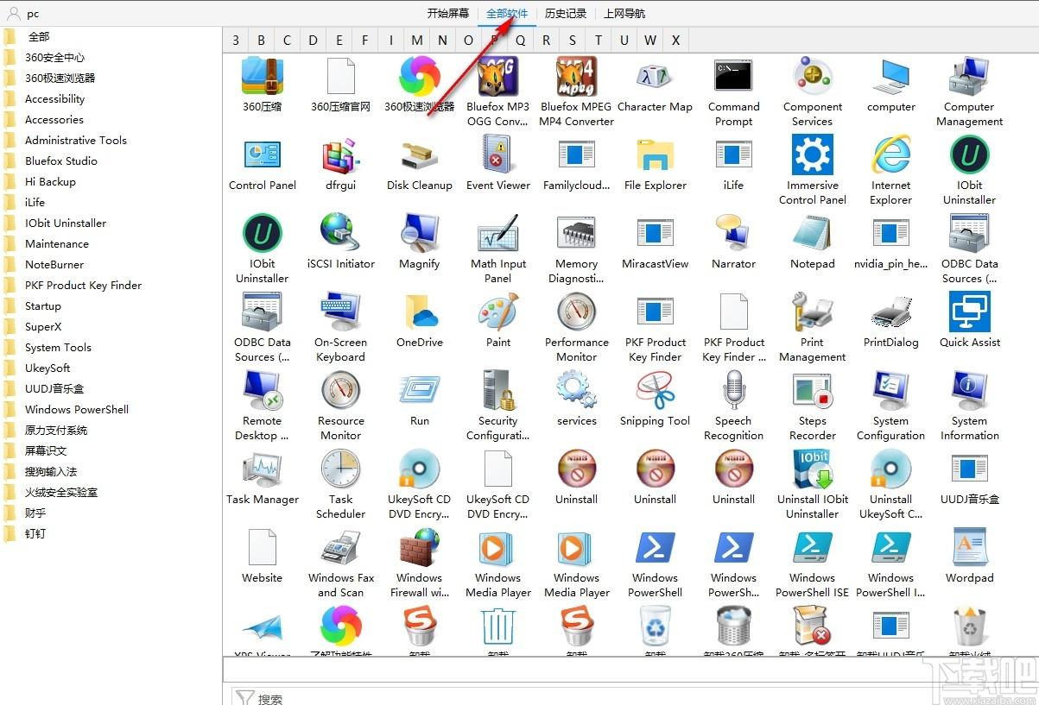Launch On-Screen Keyboard icon
Image resolution: width=1039 pixels, height=705 pixels.
tap(341, 312)
